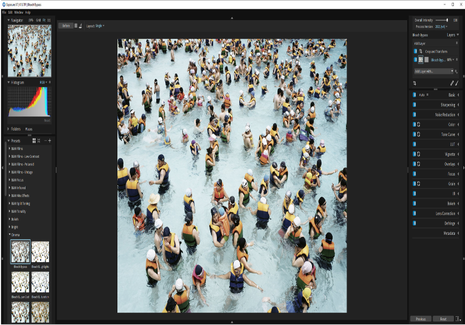Viewport: 465px width, 325px height.
Task: Open the Process Version dropdown
Action: pos(441,27)
